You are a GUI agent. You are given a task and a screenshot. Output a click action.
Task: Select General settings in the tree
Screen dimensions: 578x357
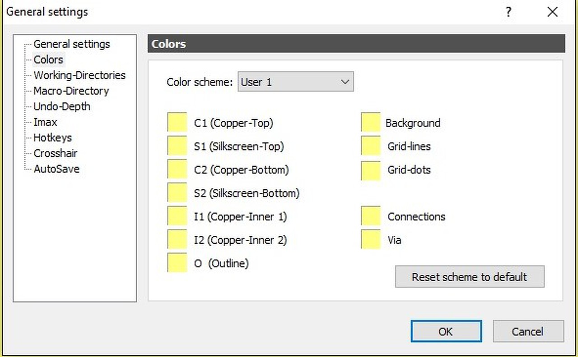tap(72, 44)
